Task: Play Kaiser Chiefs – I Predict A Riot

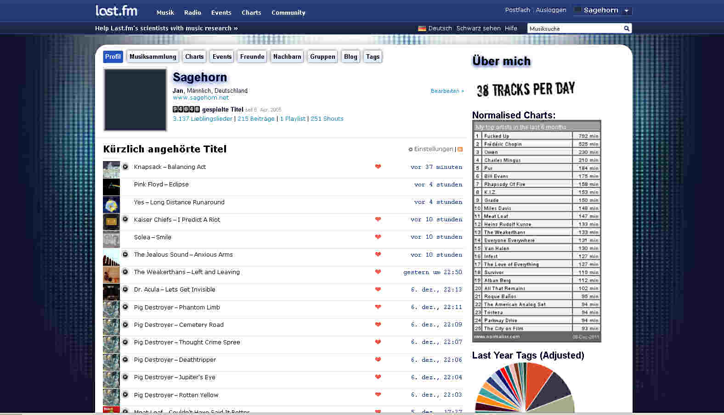Action: [x=125, y=219]
